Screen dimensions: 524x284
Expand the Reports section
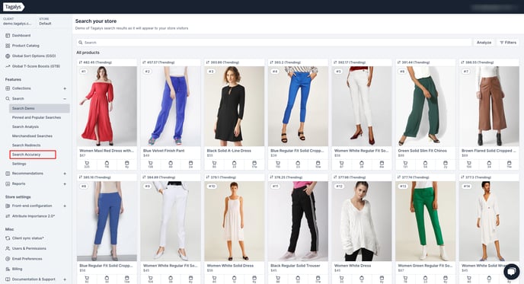65,183
